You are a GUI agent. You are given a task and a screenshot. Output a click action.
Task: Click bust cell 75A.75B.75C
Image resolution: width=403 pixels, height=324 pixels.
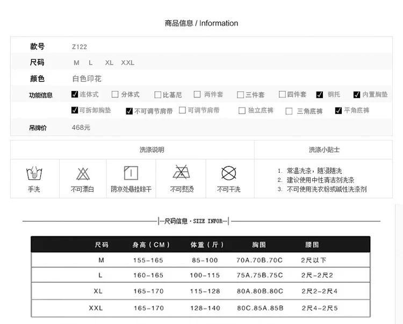point(260,276)
